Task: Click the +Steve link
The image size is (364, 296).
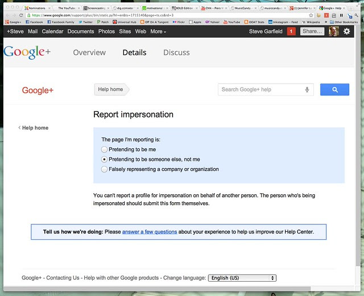Action: (15, 31)
